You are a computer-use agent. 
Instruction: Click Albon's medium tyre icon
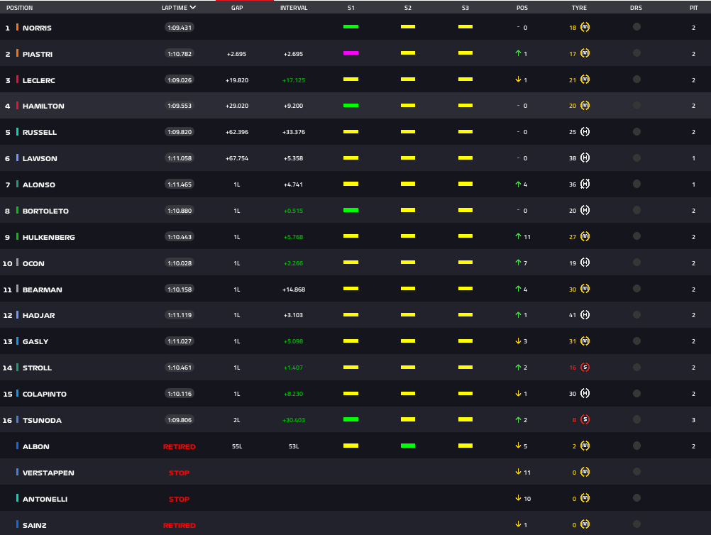click(x=585, y=446)
